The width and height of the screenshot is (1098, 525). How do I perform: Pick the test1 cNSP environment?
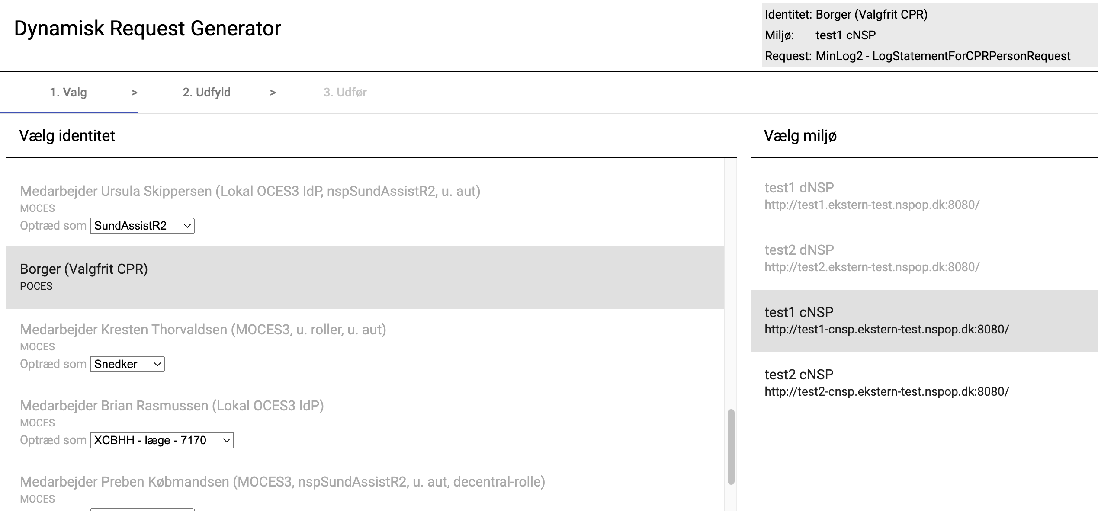(799, 312)
